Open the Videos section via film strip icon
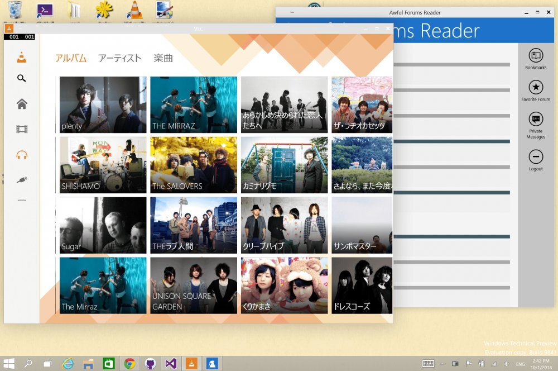Viewport: 558px width, 371px height. pyautogui.click(x=21, y=128)
